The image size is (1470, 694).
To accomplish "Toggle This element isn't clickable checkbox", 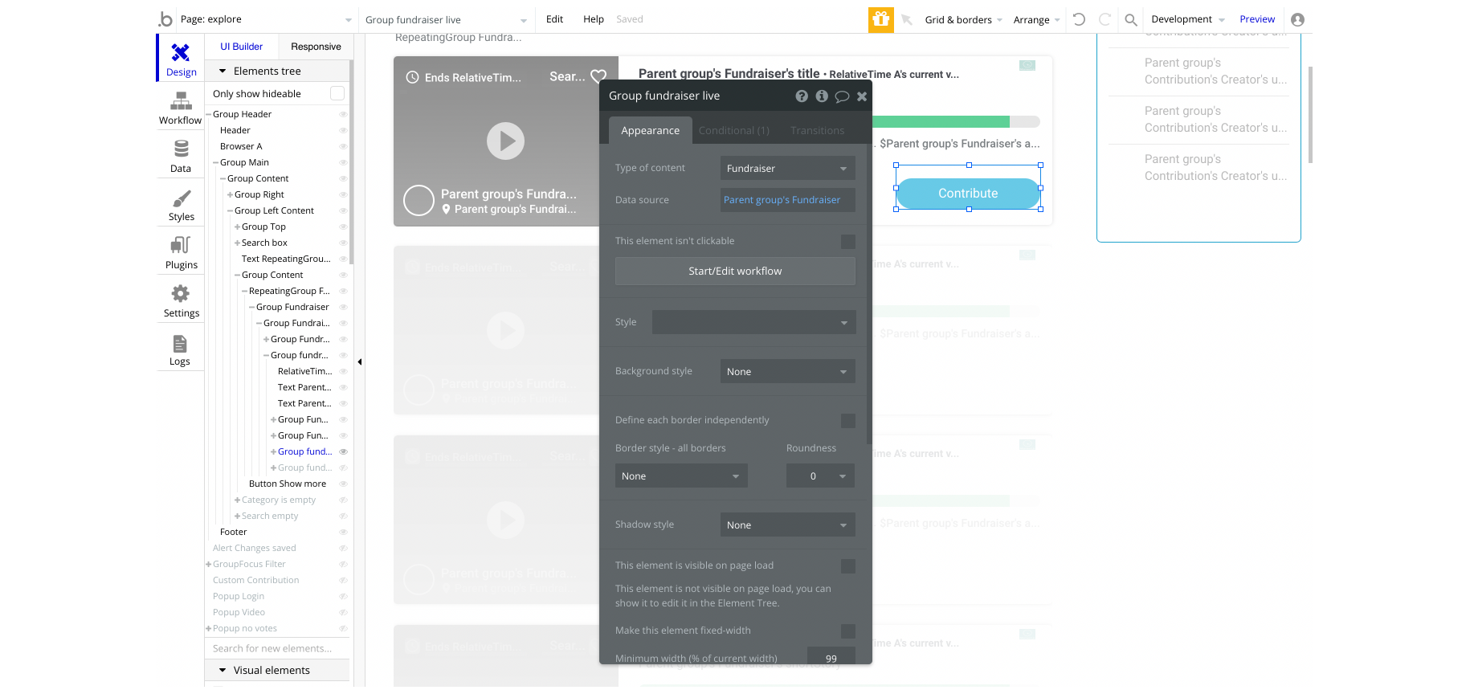I will pos(847,241).
